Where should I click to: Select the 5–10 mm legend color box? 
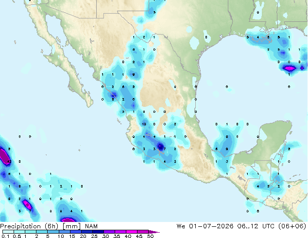[x=53, y=232]
